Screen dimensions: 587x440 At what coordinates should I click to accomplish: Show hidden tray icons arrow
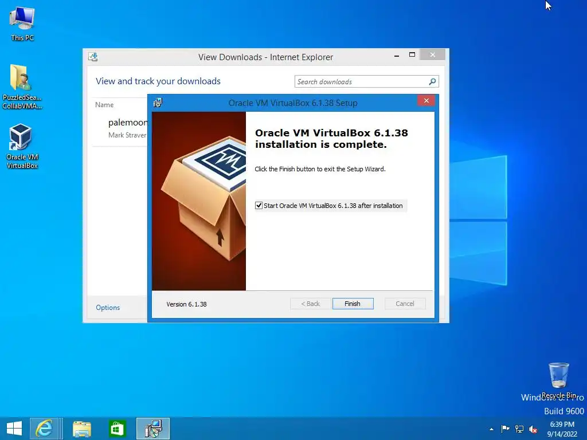491,429
